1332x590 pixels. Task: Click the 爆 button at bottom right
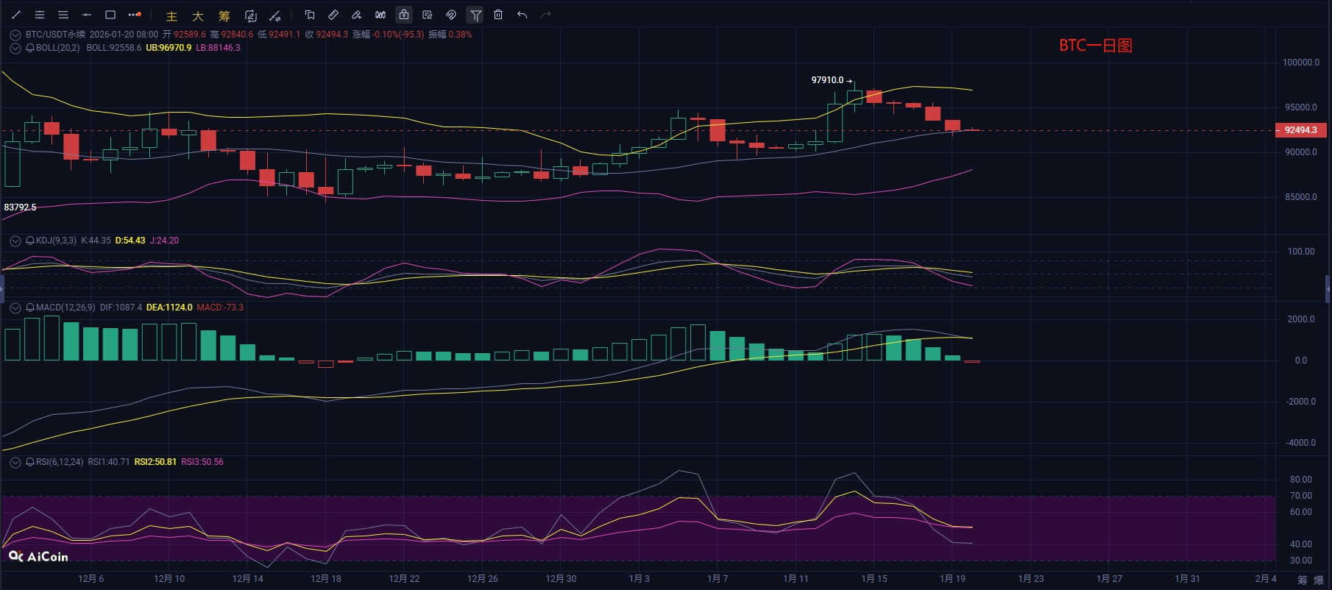pyautogui.click(x=1319, y=580)
